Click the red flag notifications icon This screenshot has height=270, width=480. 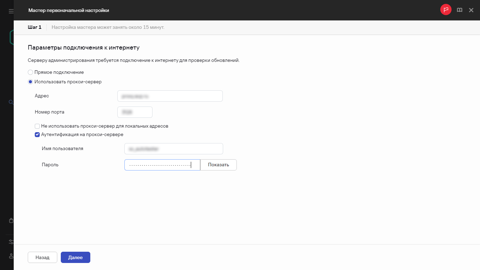pyautogui.click(x=446, y=10)
